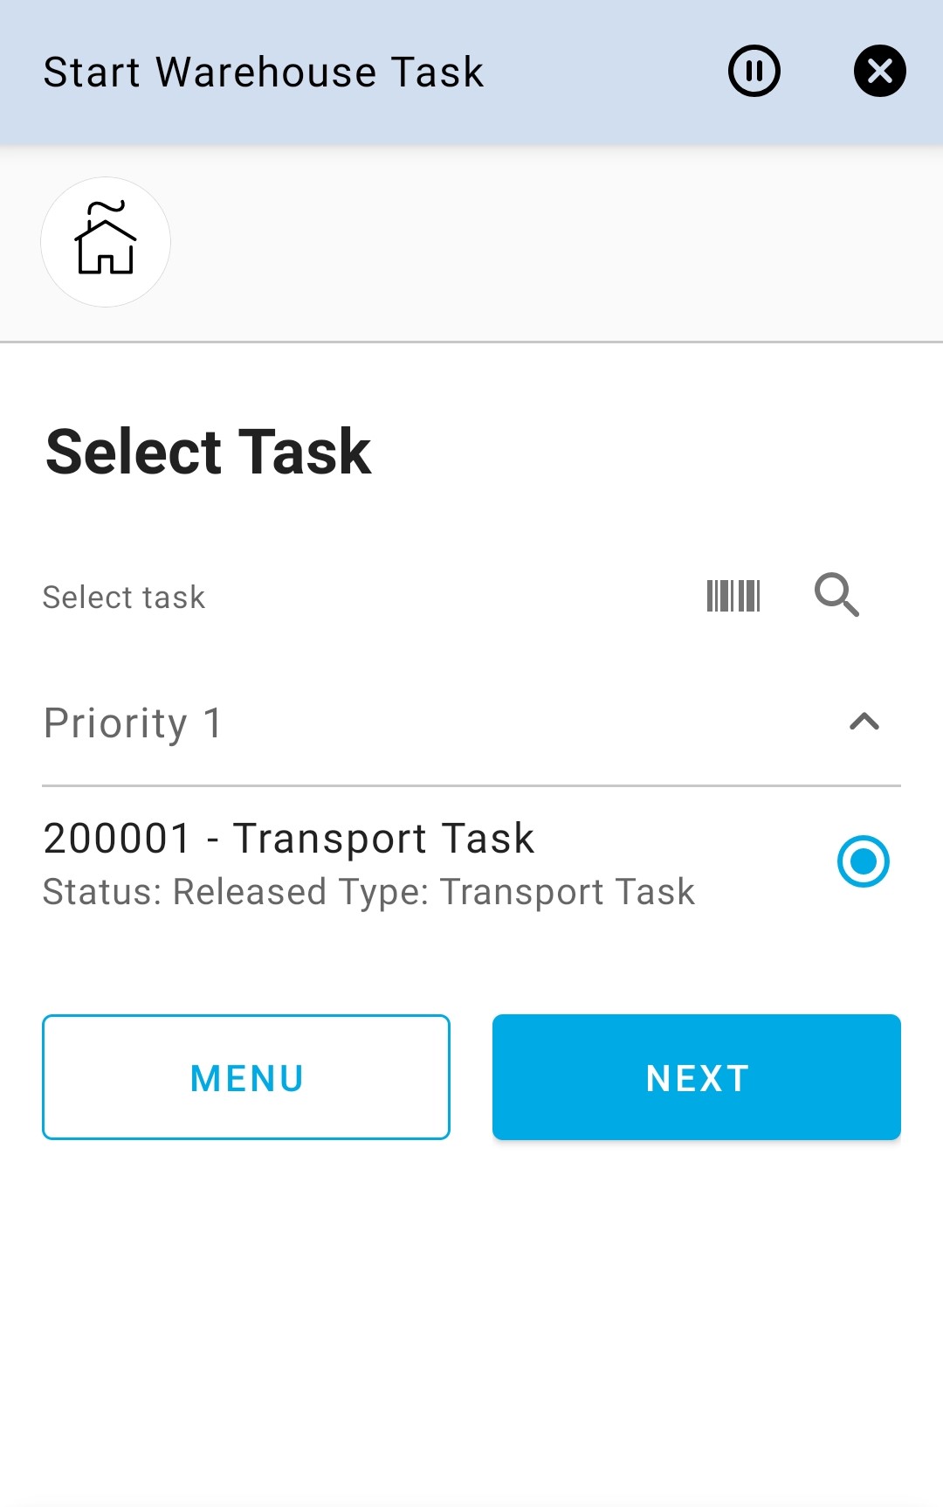Close the Start Warehouse Task screen
943x1507 pixels.
(x=879, y=71)
